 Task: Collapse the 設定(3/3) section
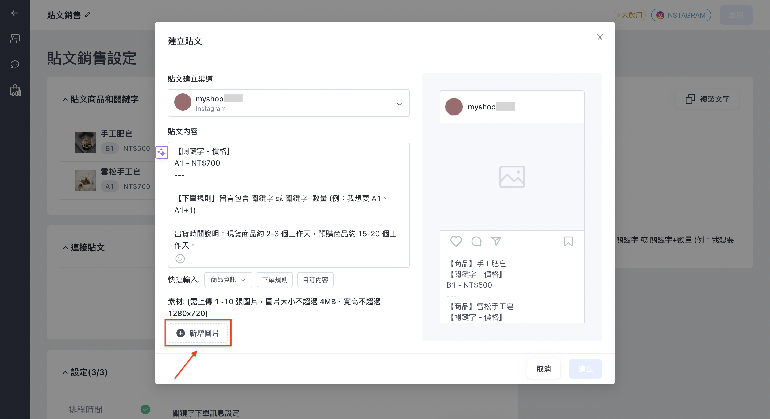(x=65, y=372)
